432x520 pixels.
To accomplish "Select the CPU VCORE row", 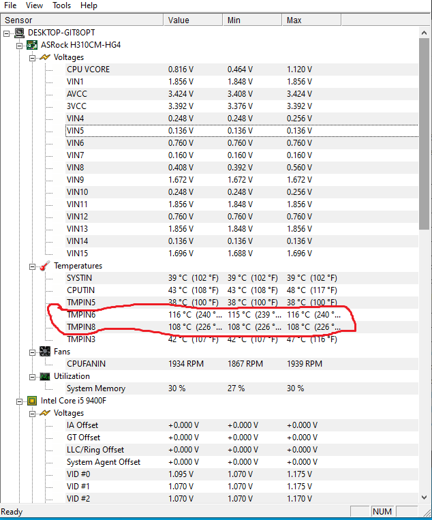I will pyautogui.click(x=88, y=70).
